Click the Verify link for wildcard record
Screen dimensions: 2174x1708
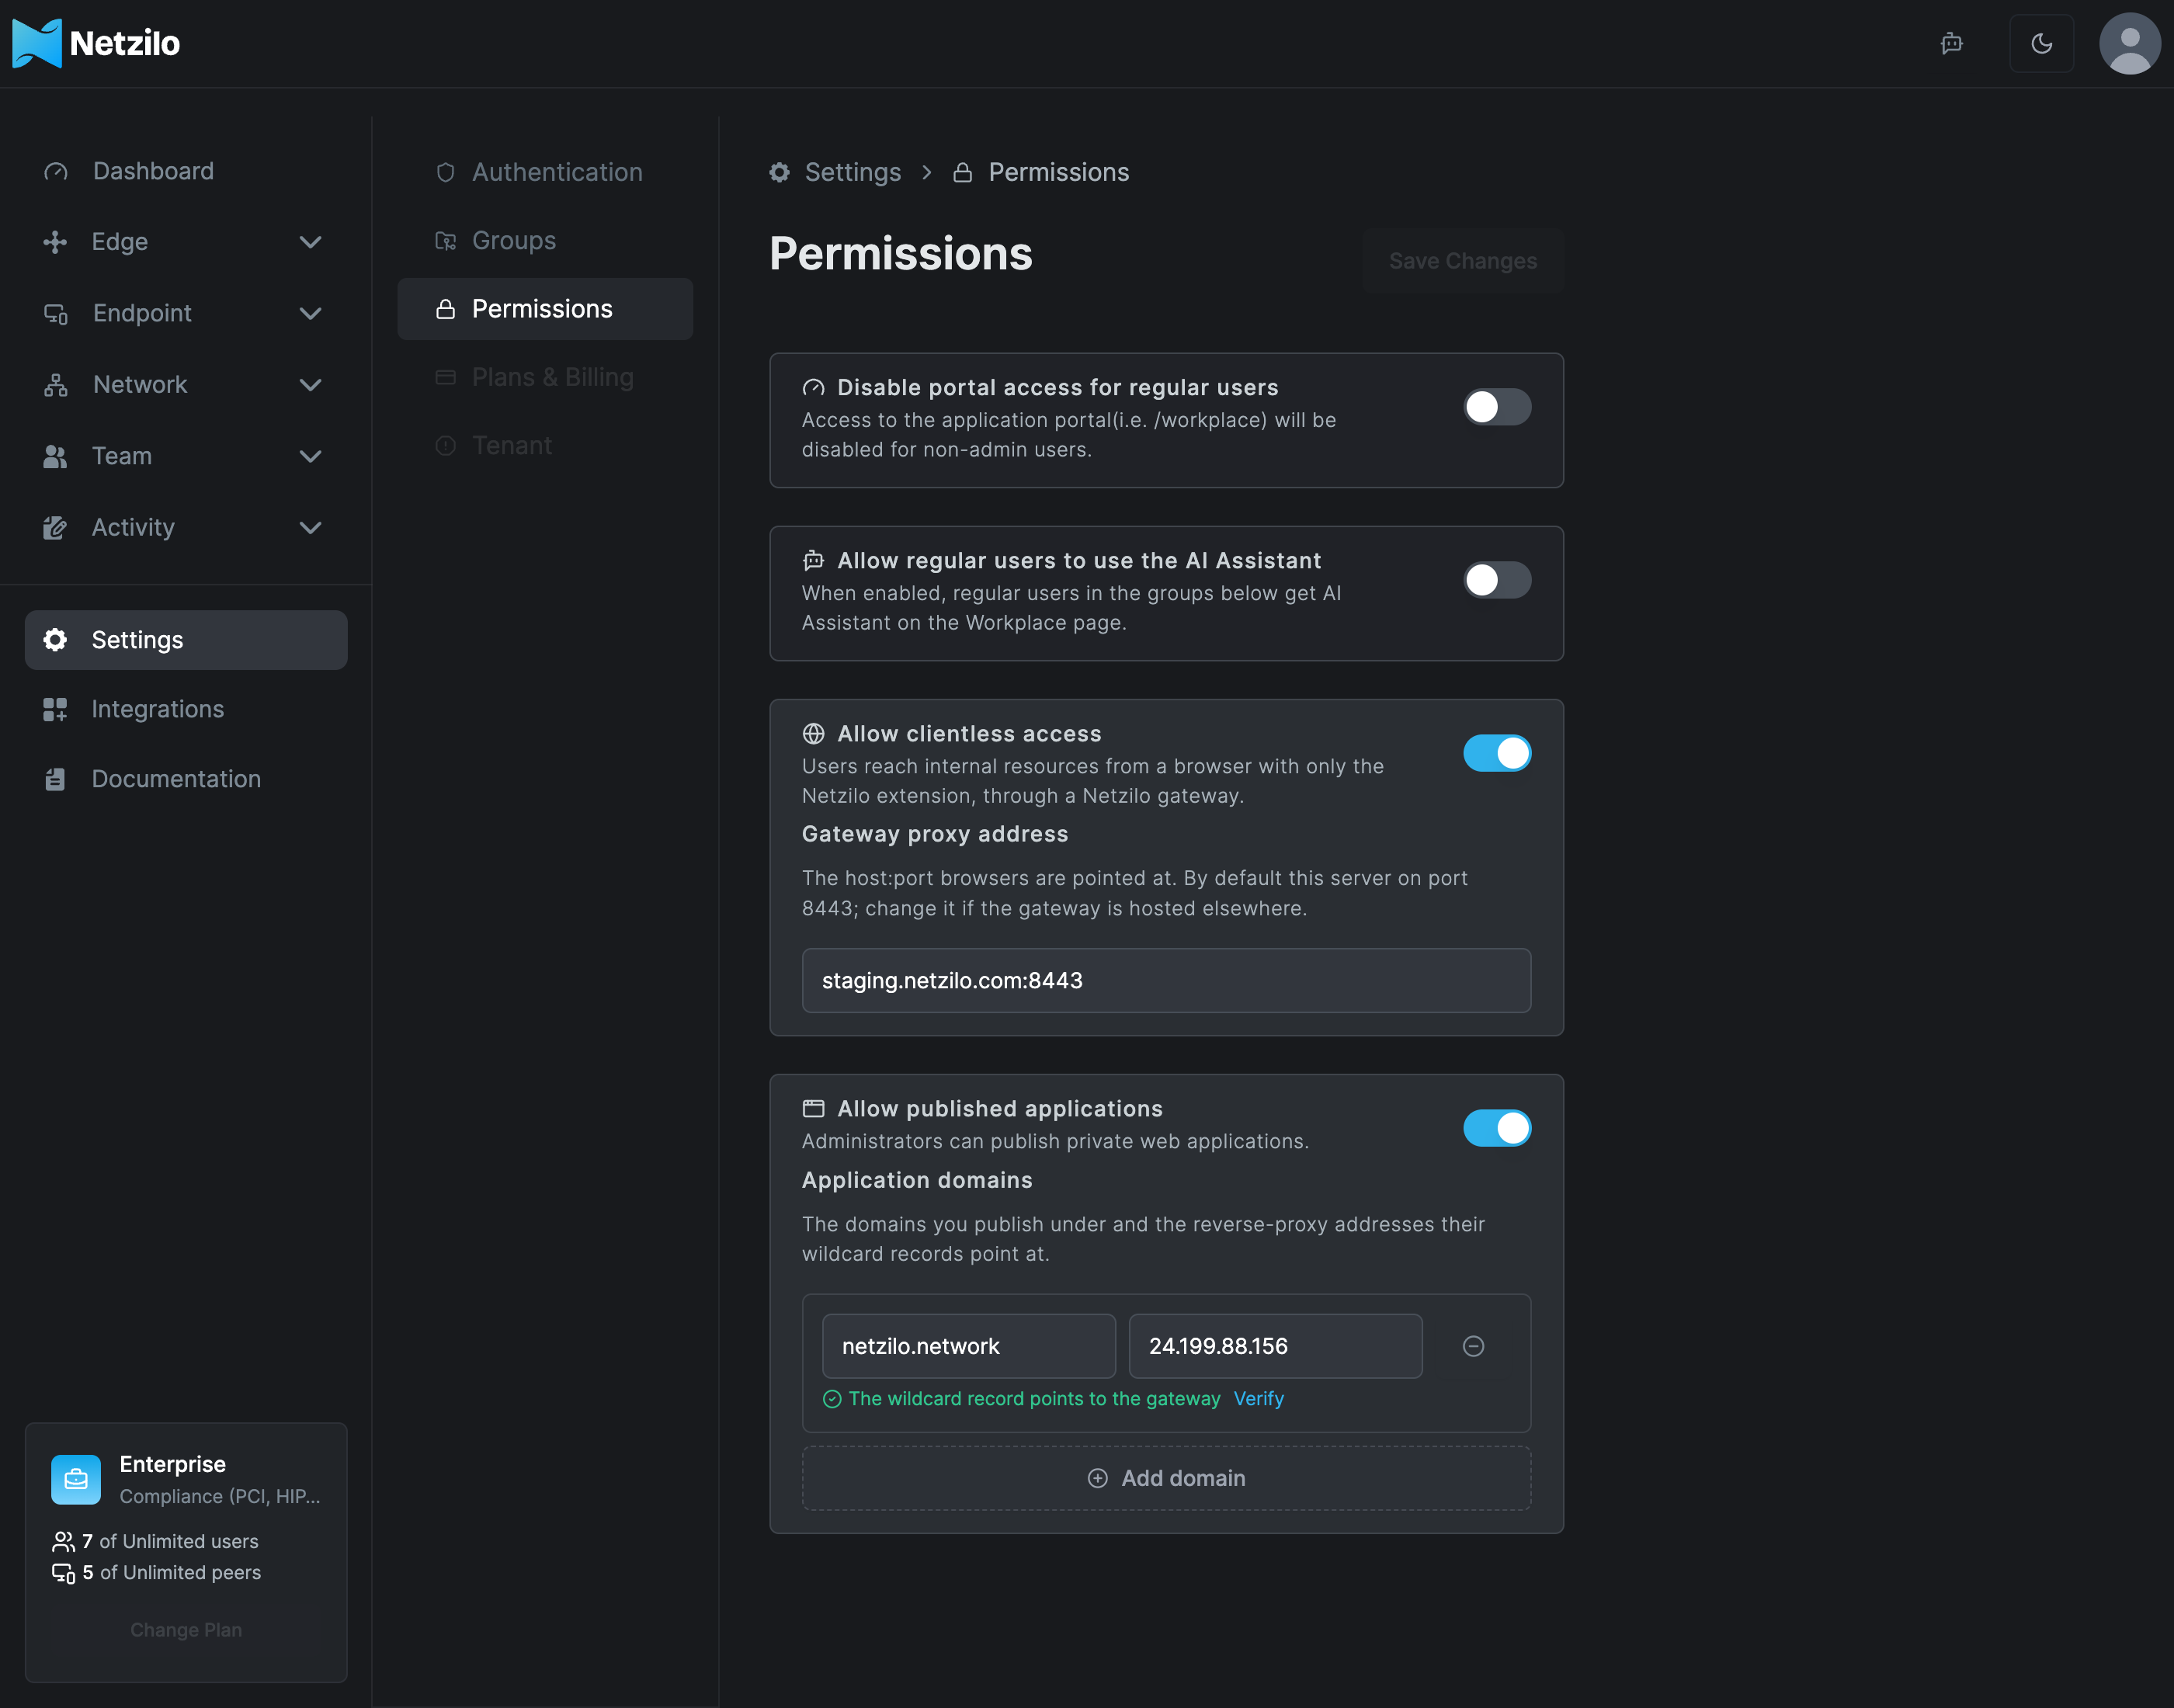tap(1258, 1399)
